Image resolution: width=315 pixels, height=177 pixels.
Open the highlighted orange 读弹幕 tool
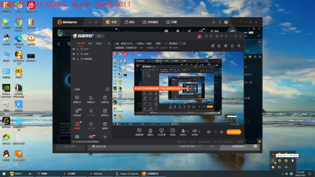click(77, 125)
